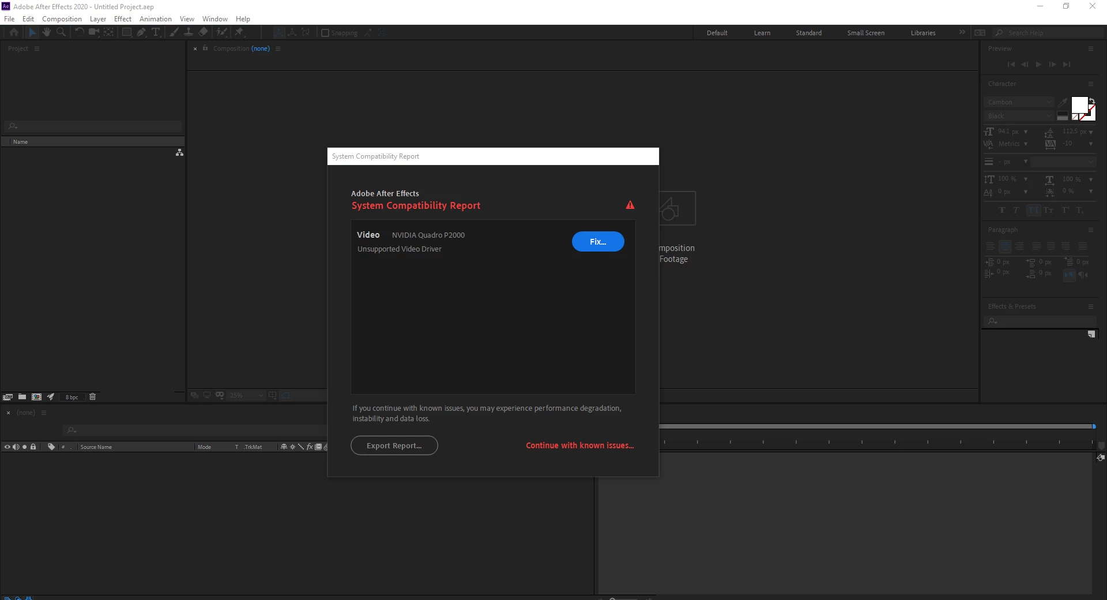Open the Effect menu

pos(123,18)
